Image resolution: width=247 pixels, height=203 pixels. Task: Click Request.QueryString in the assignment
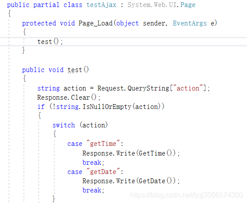pyautogui.click(x=133, y=88)
